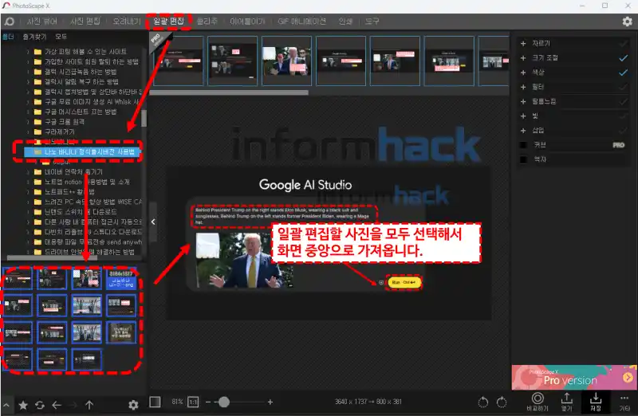Open the settings gear in top right
The width and height of the screenshot is (638, 416).
(627, 22)
